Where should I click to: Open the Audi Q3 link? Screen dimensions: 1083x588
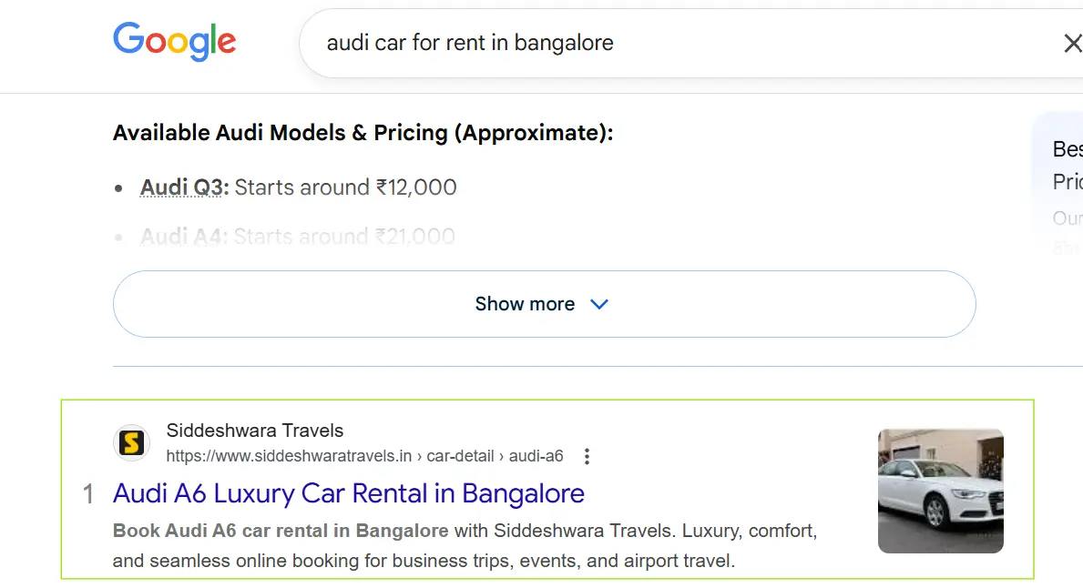click(184, 188)
